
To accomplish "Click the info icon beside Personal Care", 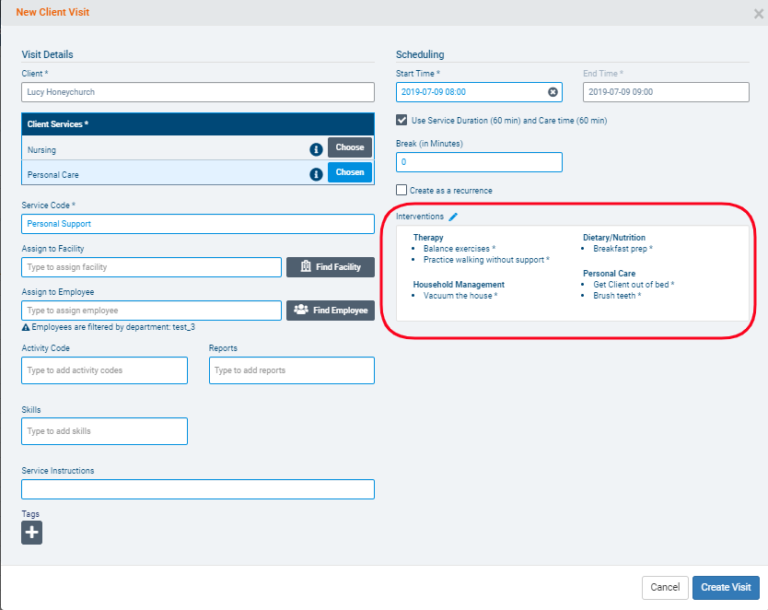I will click(316, 173).
